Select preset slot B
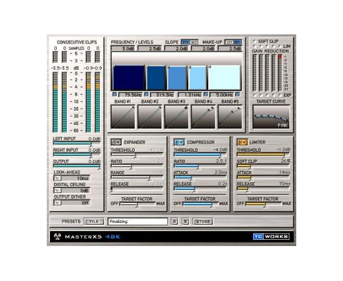 click(185, 222)
